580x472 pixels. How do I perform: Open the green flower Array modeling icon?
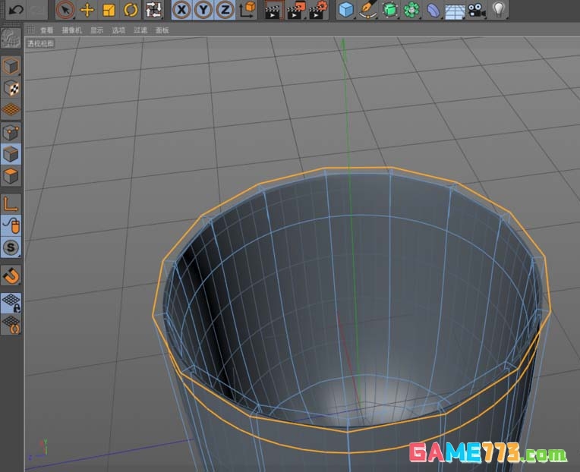click(x=411, y=10)
